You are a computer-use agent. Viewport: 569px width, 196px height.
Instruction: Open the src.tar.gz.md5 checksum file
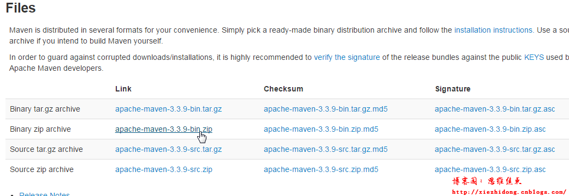coord(325,149)
